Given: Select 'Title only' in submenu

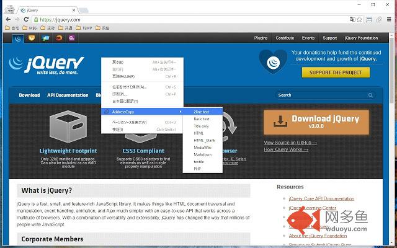Looking at the screenshot, I should [203, 126].
